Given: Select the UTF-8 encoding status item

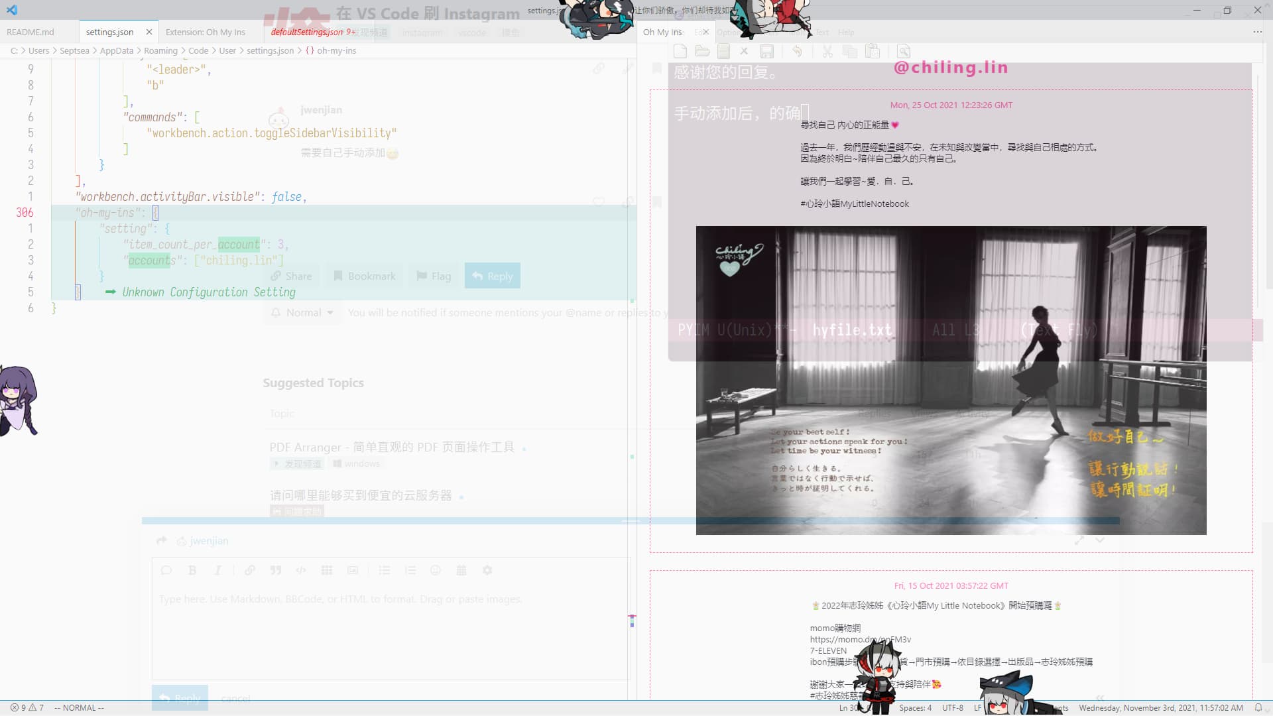Looking at the screenshot, I should pos(953,707).
